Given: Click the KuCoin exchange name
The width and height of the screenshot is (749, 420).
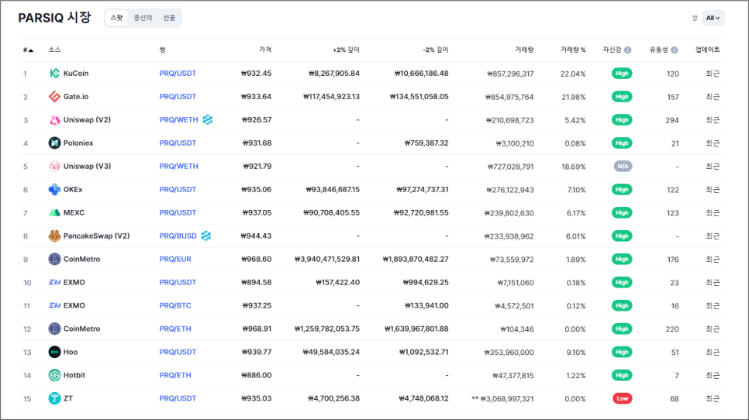Looking at the screenshot, I should [x=76, y=74].
